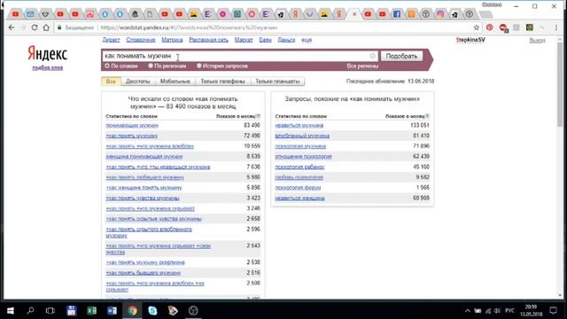
Task: Open the network icon in system tray
Action: coord(488,311)
